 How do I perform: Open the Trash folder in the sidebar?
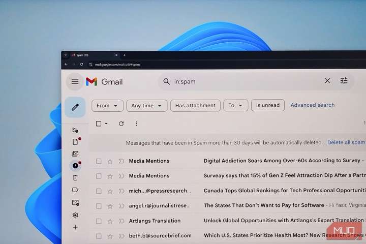tap(75, 178)
